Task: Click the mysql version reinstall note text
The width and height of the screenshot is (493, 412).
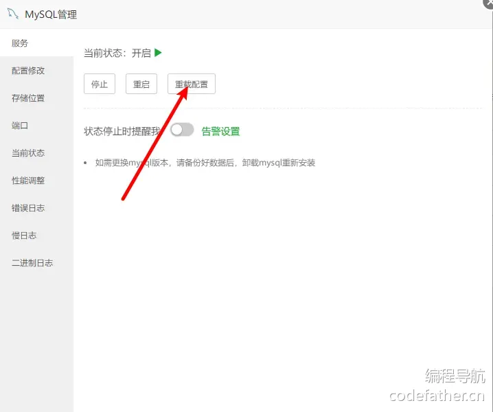Action: tap(205, 163)
